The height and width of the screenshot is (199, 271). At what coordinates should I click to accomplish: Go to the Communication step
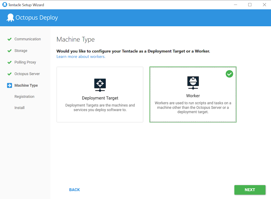pos(28,39)
